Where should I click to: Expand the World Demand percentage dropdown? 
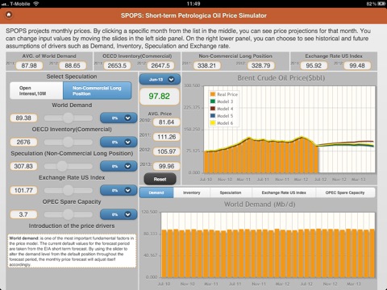click(x=119, y=118)
